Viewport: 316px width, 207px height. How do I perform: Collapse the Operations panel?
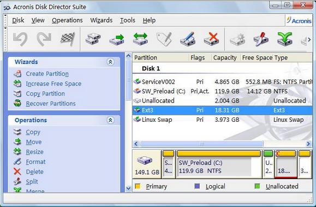tap(110, 120)
